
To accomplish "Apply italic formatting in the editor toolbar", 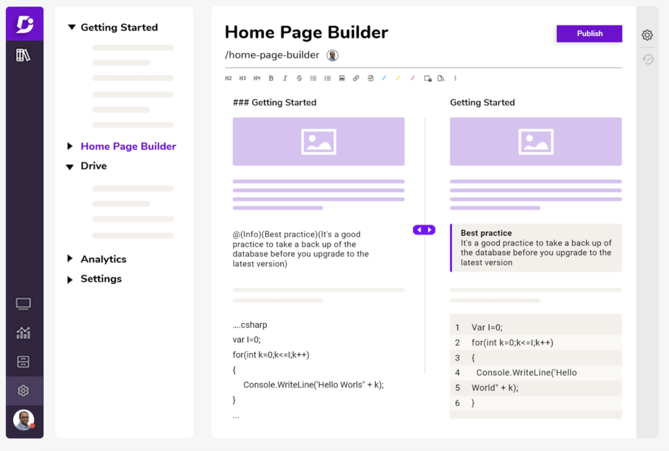I will [x=285, y=78].
